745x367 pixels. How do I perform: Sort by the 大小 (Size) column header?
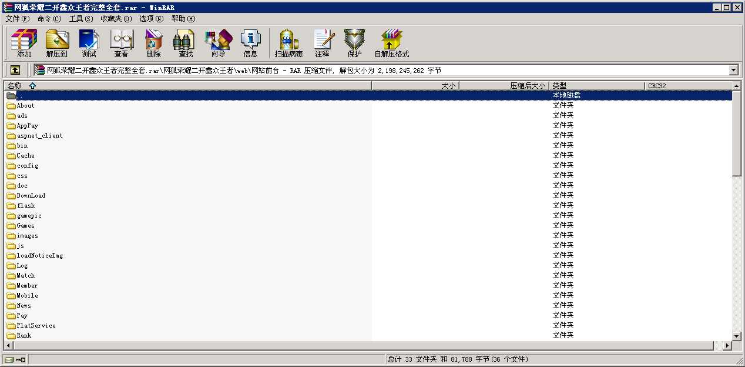(415, 86)
